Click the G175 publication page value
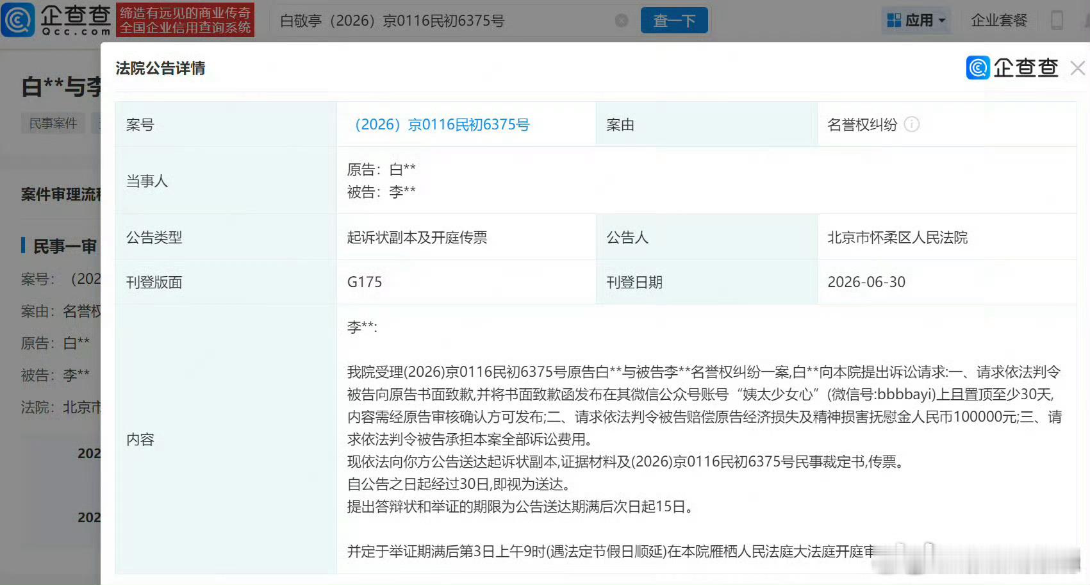The image size is (1090, 585). pyautogui.click(x=365, y=282)
